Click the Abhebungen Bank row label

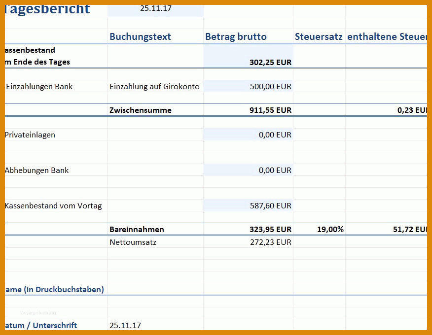(x=36, y=170)
